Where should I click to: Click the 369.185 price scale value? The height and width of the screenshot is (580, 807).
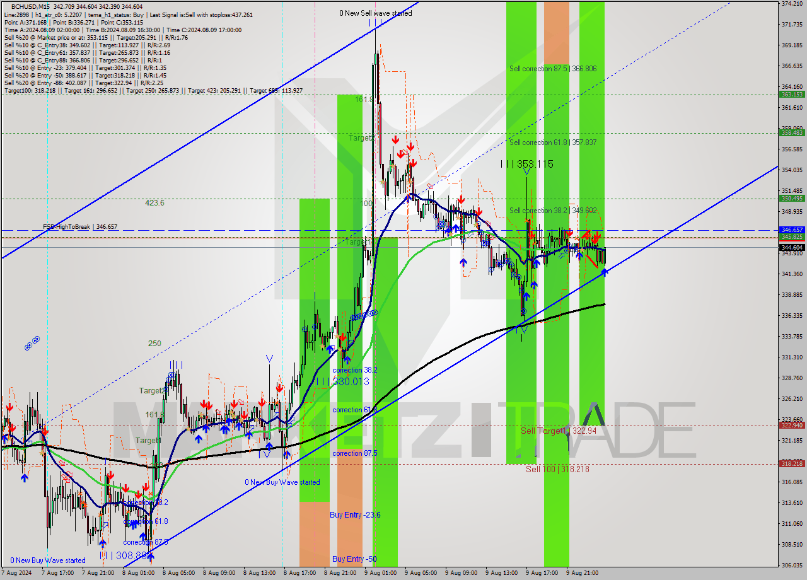pyautogui.click(x=792, y=45)
